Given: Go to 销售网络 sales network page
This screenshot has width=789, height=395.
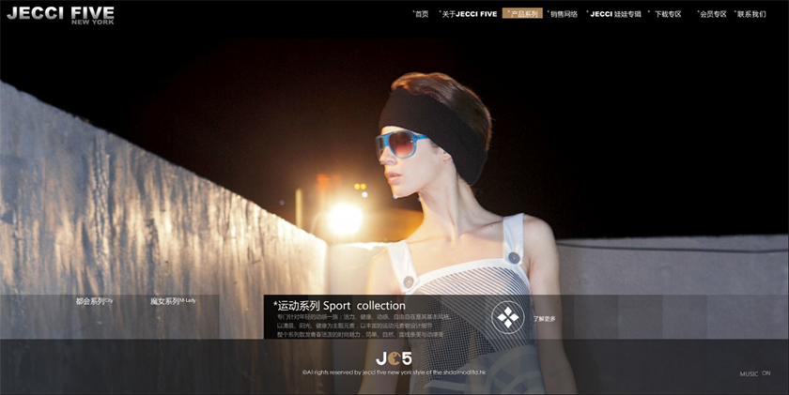Looking at the screenshot, I should pyautogui.click(x=564, y=14).
